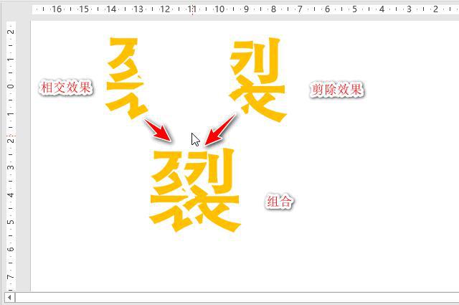
Task: Select the 剪除效果 text label
Action: point(336,90)
